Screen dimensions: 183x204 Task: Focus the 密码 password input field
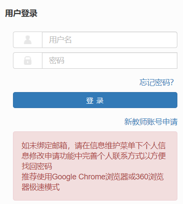109,61
